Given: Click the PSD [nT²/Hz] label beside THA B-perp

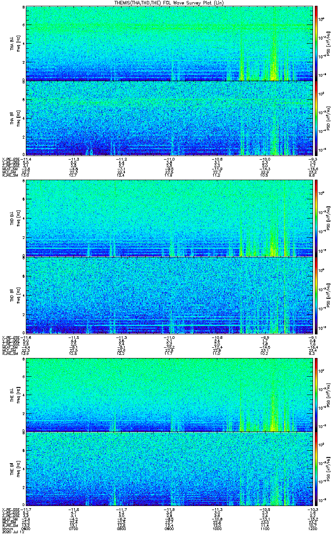Looking at the screenshot, I should [x=328, y=43].
